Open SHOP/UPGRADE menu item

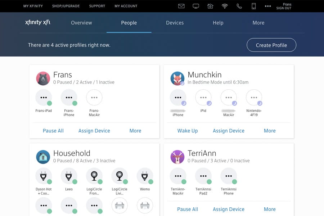point(66,6)
